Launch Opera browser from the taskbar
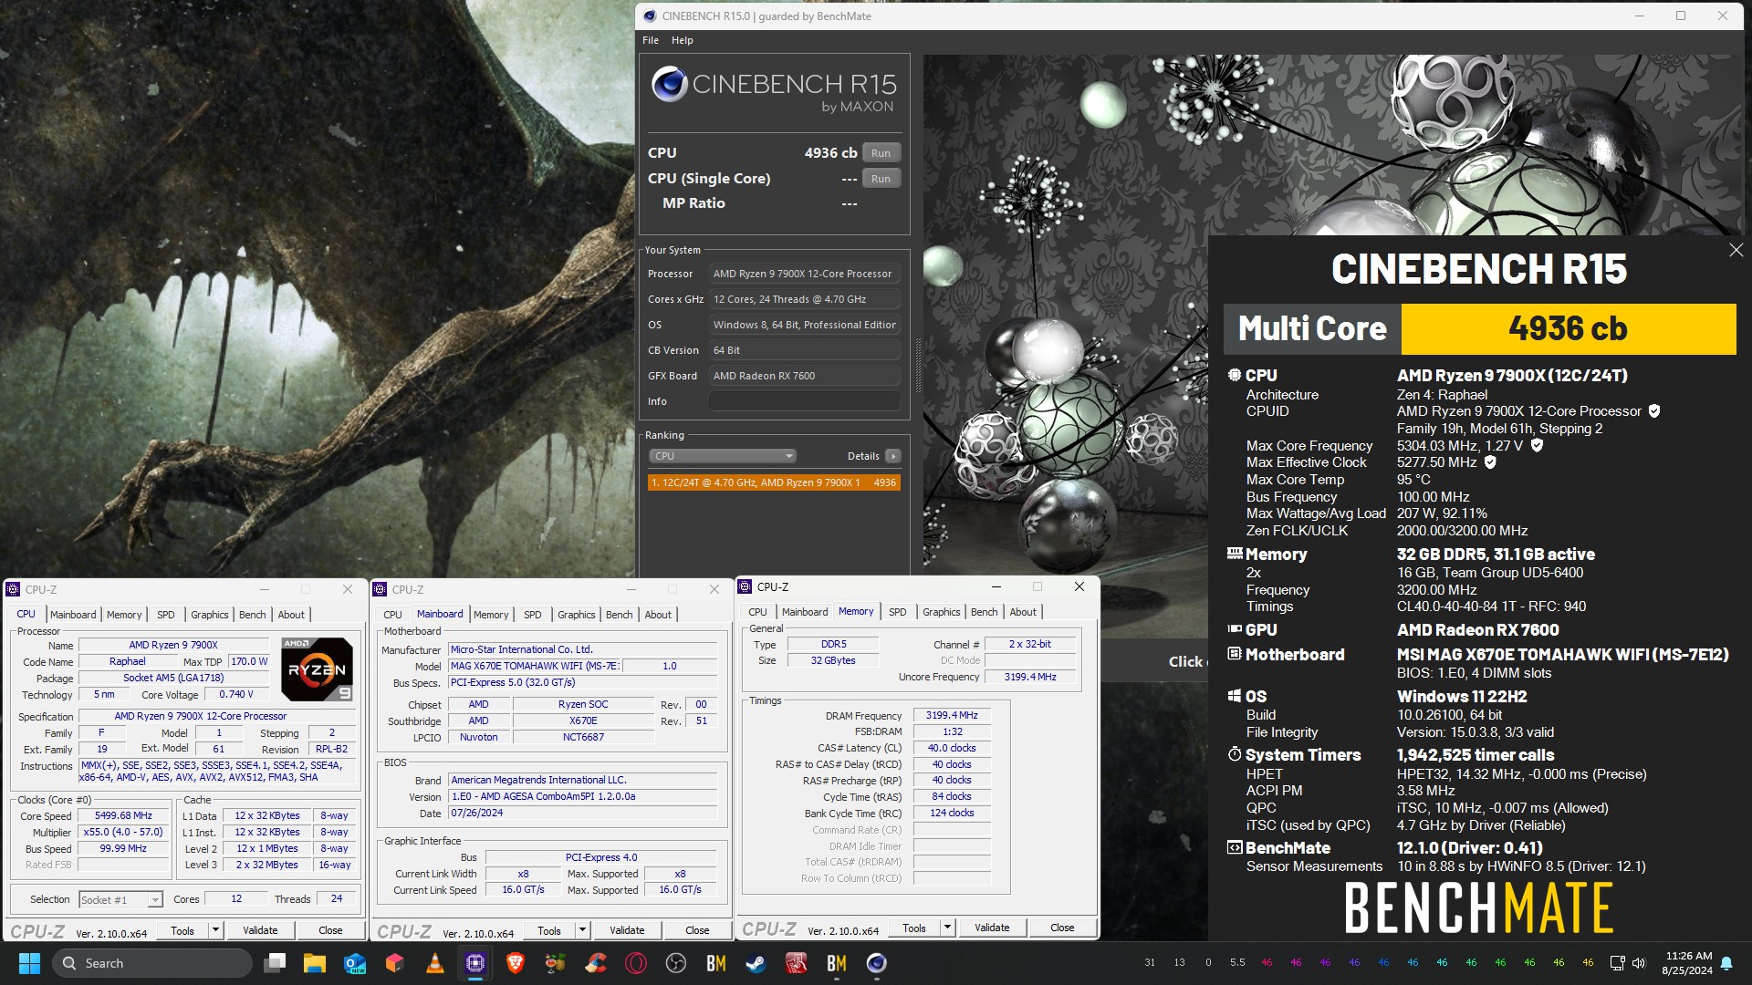The width and height of the screenshot is (1752, 985). (x=636, y=963)
